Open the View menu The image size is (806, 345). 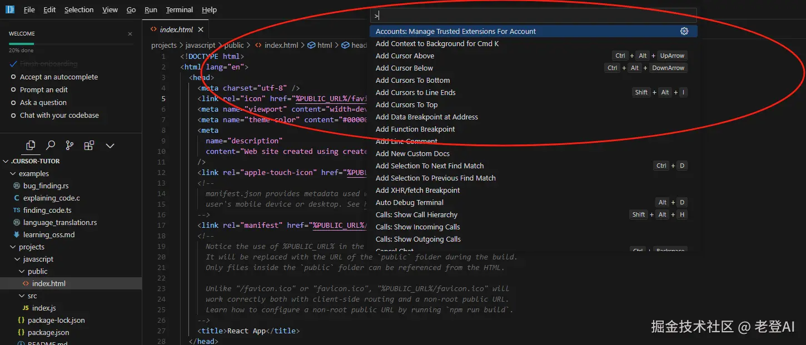click(x=110, y=9)
